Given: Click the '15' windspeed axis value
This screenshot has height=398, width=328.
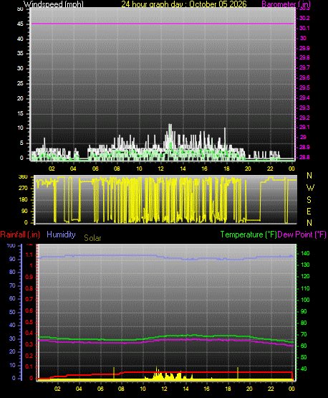Looking at the screenshot, I should coord(20,113).
